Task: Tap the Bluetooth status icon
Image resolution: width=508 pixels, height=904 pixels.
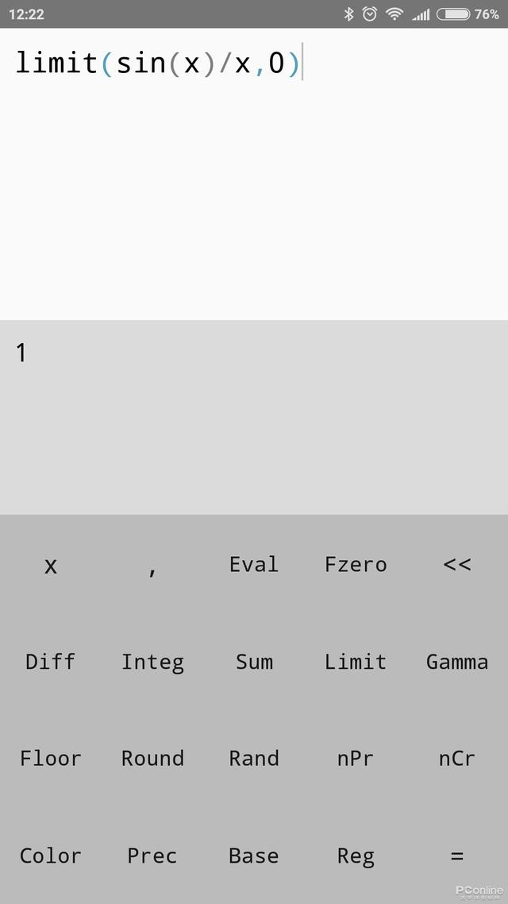Action: tap(348, 14)
